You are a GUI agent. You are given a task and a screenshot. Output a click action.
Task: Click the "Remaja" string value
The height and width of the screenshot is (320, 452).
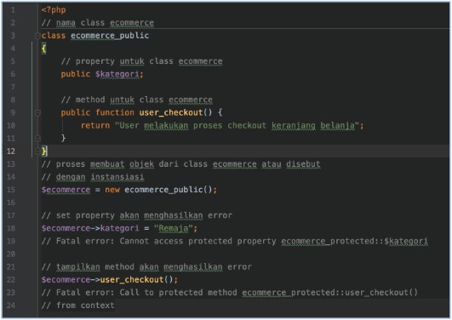point(174,228)
